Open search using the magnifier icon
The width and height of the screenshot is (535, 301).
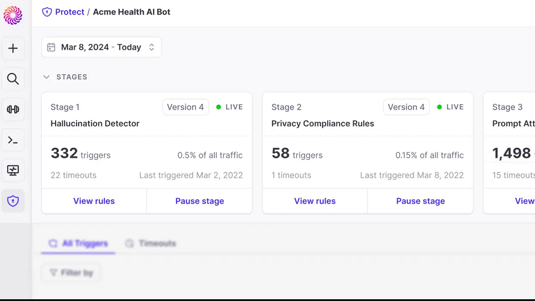[13, 79]
